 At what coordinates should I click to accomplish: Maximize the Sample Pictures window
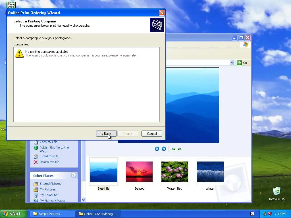pos(241,38)
